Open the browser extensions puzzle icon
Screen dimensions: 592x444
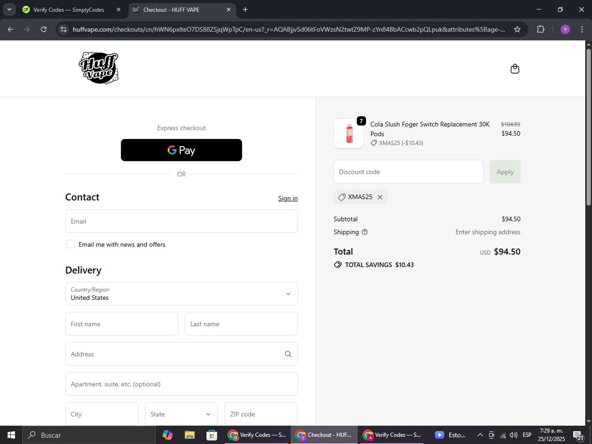541,29
